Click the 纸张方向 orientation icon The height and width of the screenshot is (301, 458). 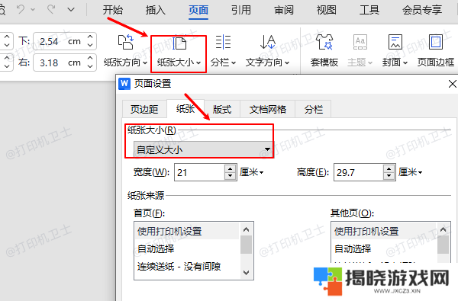[126, 42]
